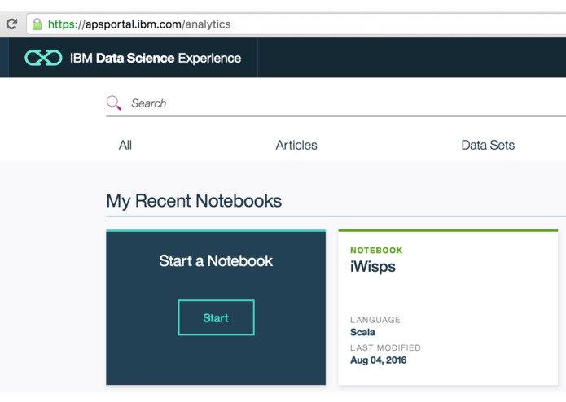
Task: Click the green NOTEBOOK label on card
Action: [x=376, y=250]
